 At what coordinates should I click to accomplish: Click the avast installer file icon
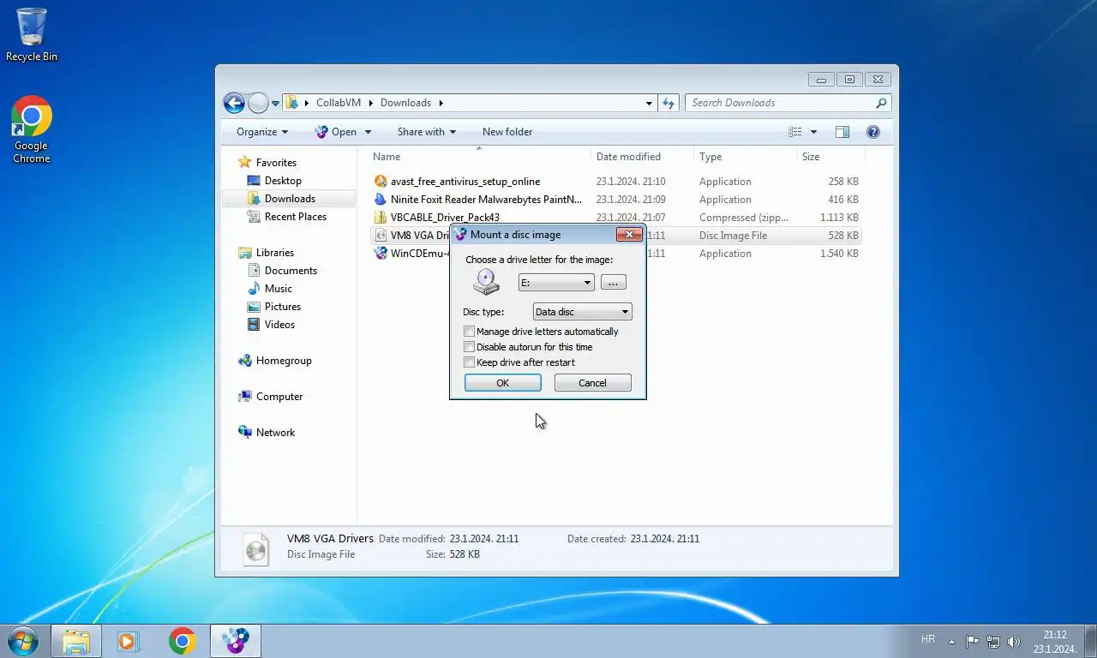381,182
